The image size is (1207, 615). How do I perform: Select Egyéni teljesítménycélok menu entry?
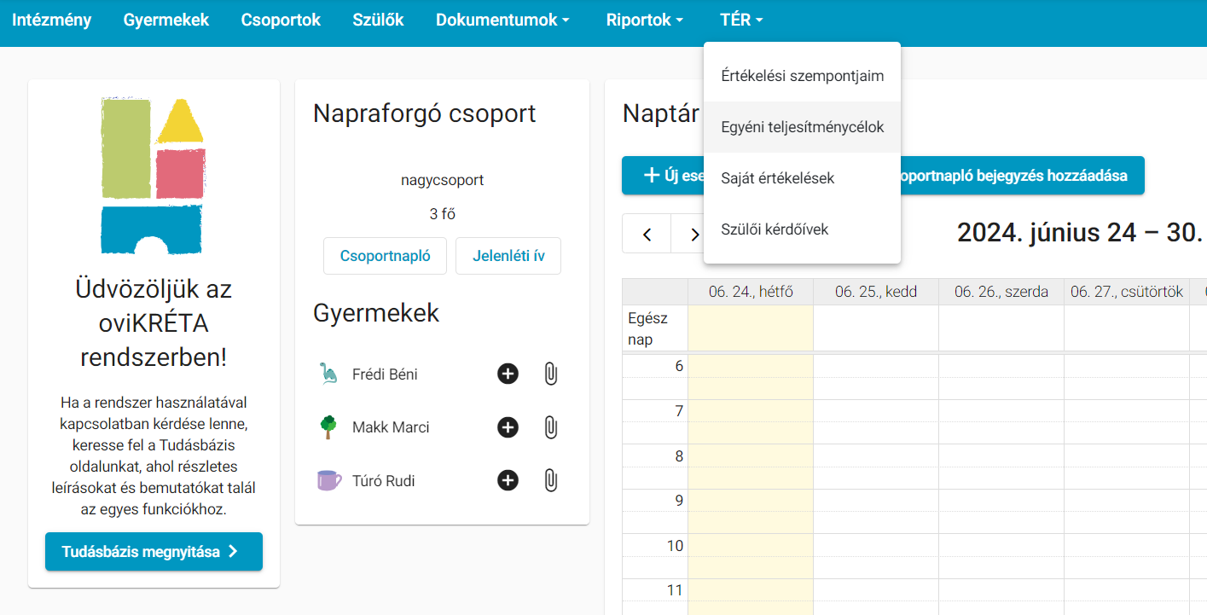[x=802, y=127]
